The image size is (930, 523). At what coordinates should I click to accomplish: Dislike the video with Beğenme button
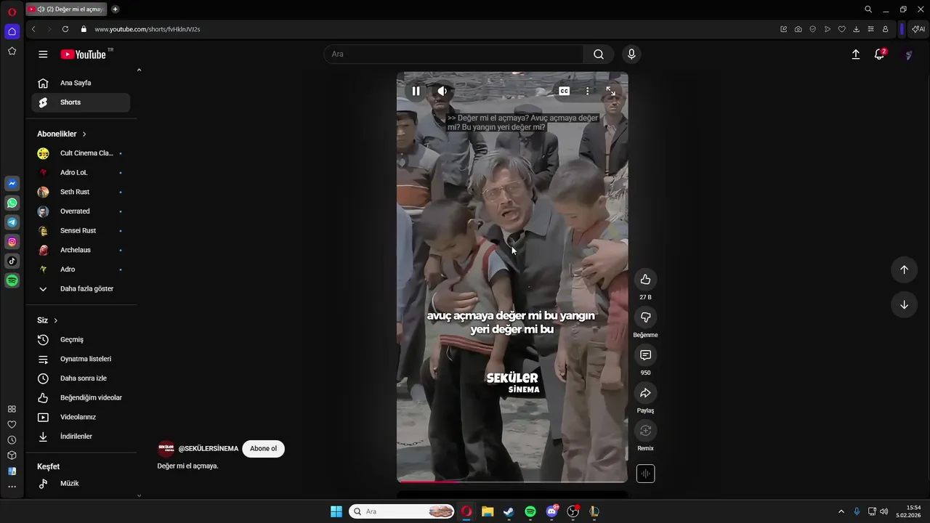tap(645, 317)
